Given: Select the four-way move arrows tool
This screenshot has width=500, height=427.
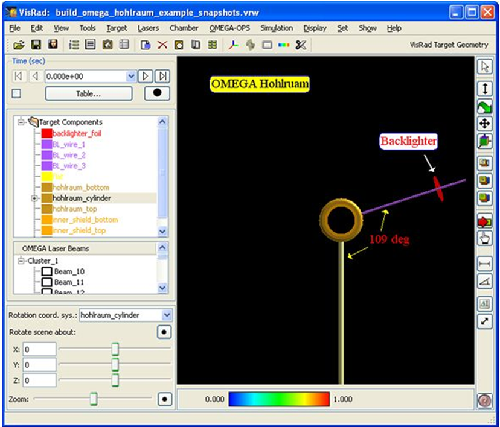Looking at the screenshot, I should pos(484,124).
